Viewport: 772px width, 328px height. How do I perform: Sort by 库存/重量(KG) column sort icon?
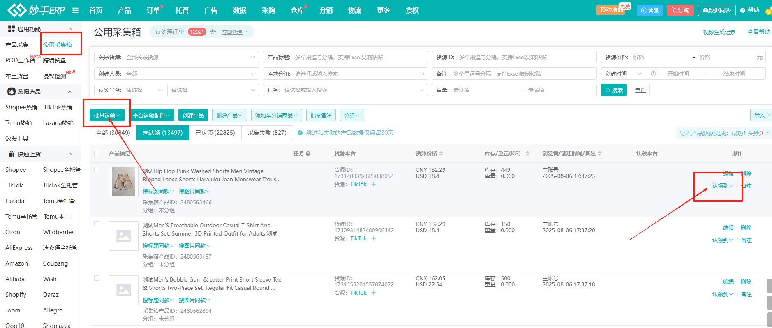(528, 153)
